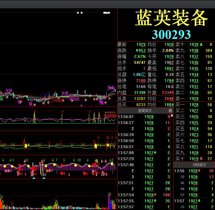The width and height of the screenshot is (215, 210).
Task: Select the 卖六 ask row at 1935
Action: click(x=194, y=68)
